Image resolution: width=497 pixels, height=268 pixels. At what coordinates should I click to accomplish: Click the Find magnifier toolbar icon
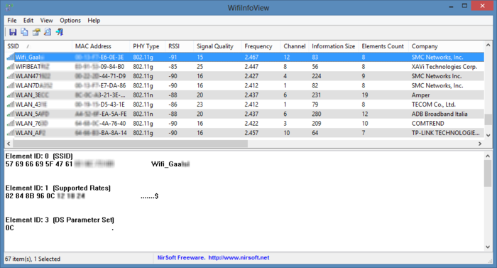(48, 32)
